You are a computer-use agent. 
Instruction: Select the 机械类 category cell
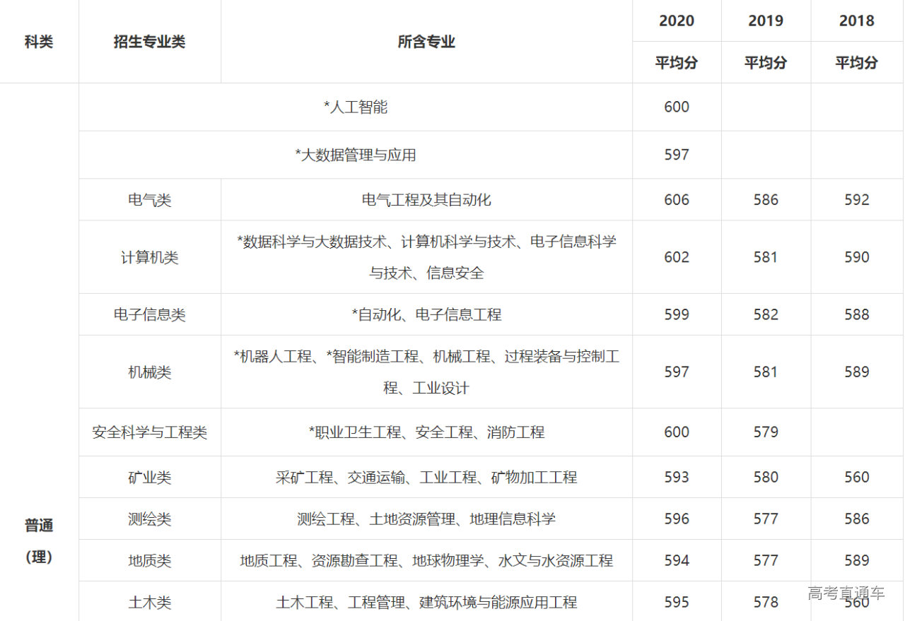[x=149, y=372]
